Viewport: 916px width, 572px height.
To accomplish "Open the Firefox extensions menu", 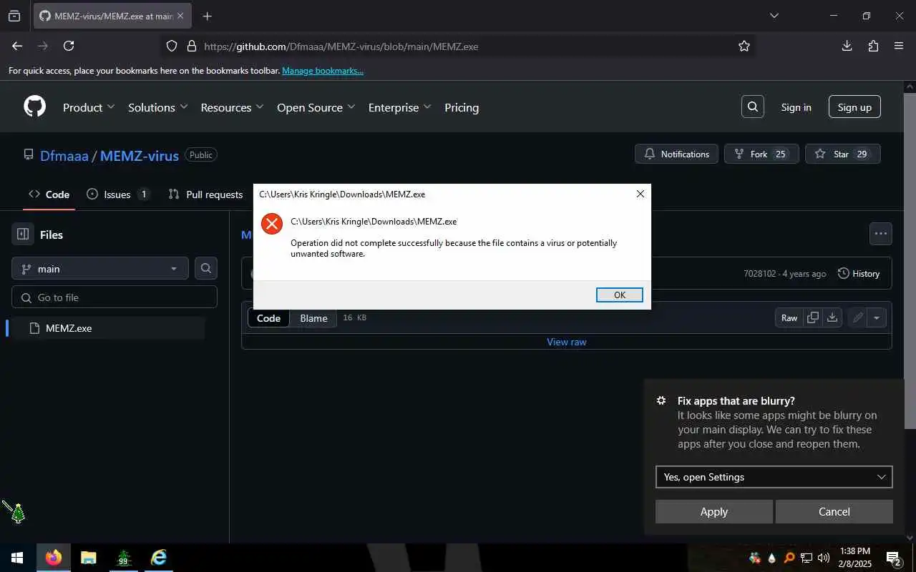I will pyautogui.click(x=873, y=46).
